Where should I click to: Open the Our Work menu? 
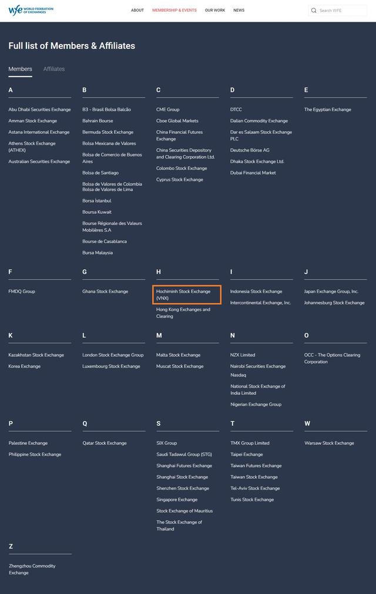pos(215,11)
